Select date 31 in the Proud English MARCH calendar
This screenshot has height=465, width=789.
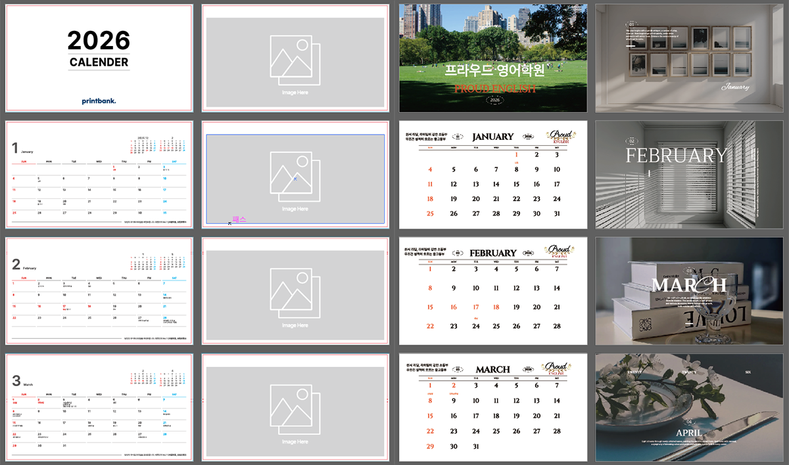[x=476, y=447]
